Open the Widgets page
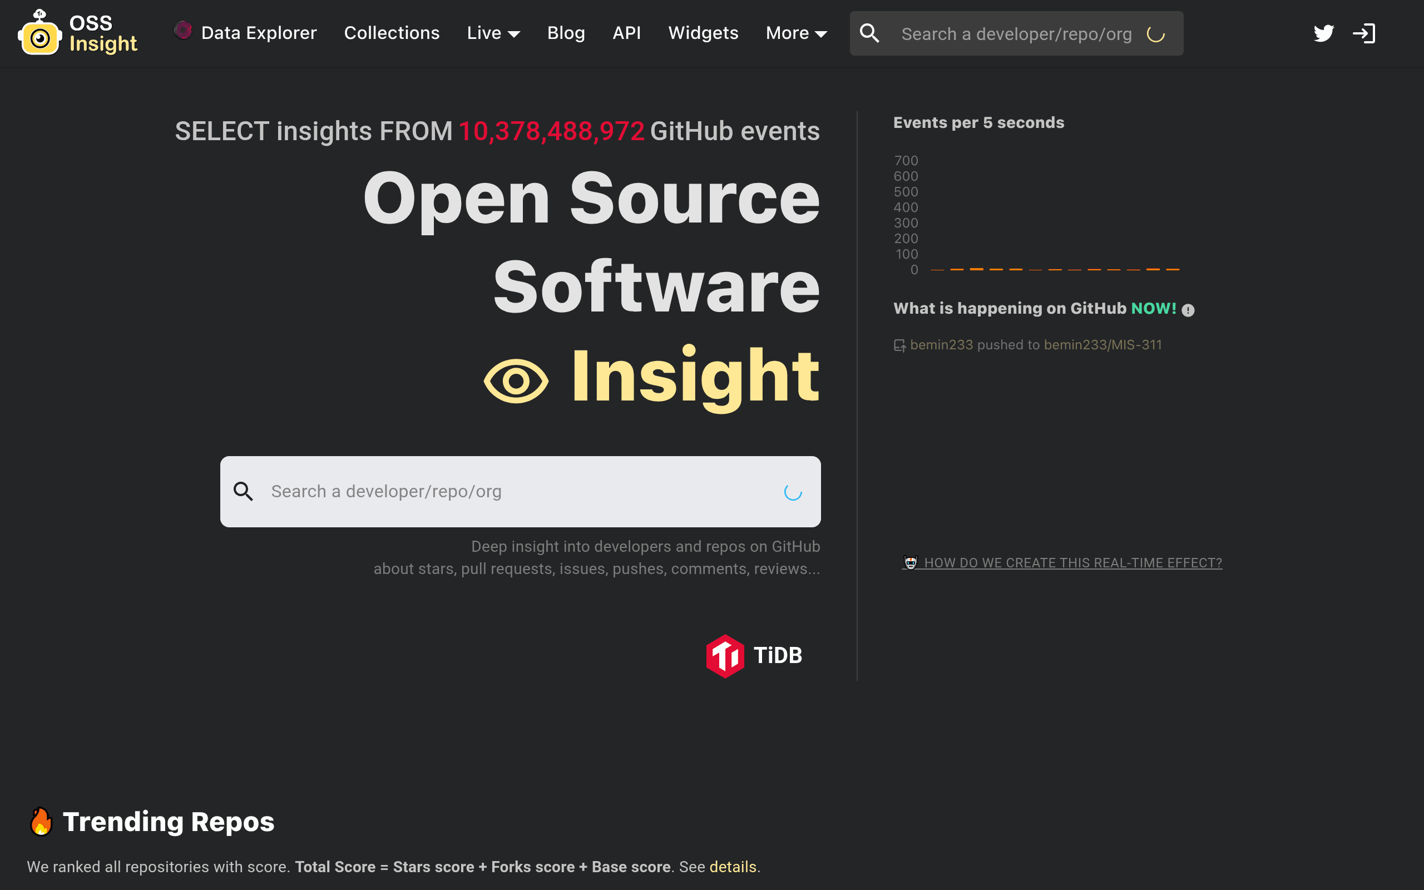1424x890 pixels. click(703, 33)
